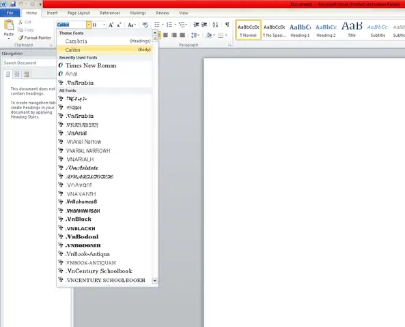Viewport: 405px width, 327px height.
Task: Click the Word application icon in title bar
Action: click(x=3, y=4)
